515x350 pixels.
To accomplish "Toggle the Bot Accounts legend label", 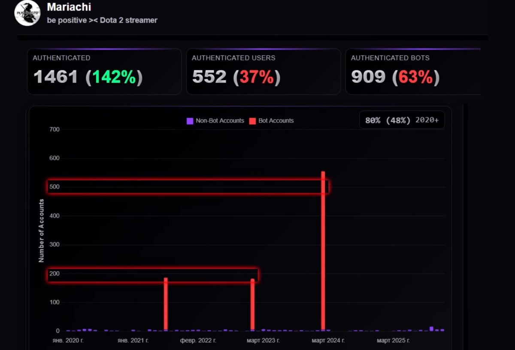I will click(x=276, y=121).
